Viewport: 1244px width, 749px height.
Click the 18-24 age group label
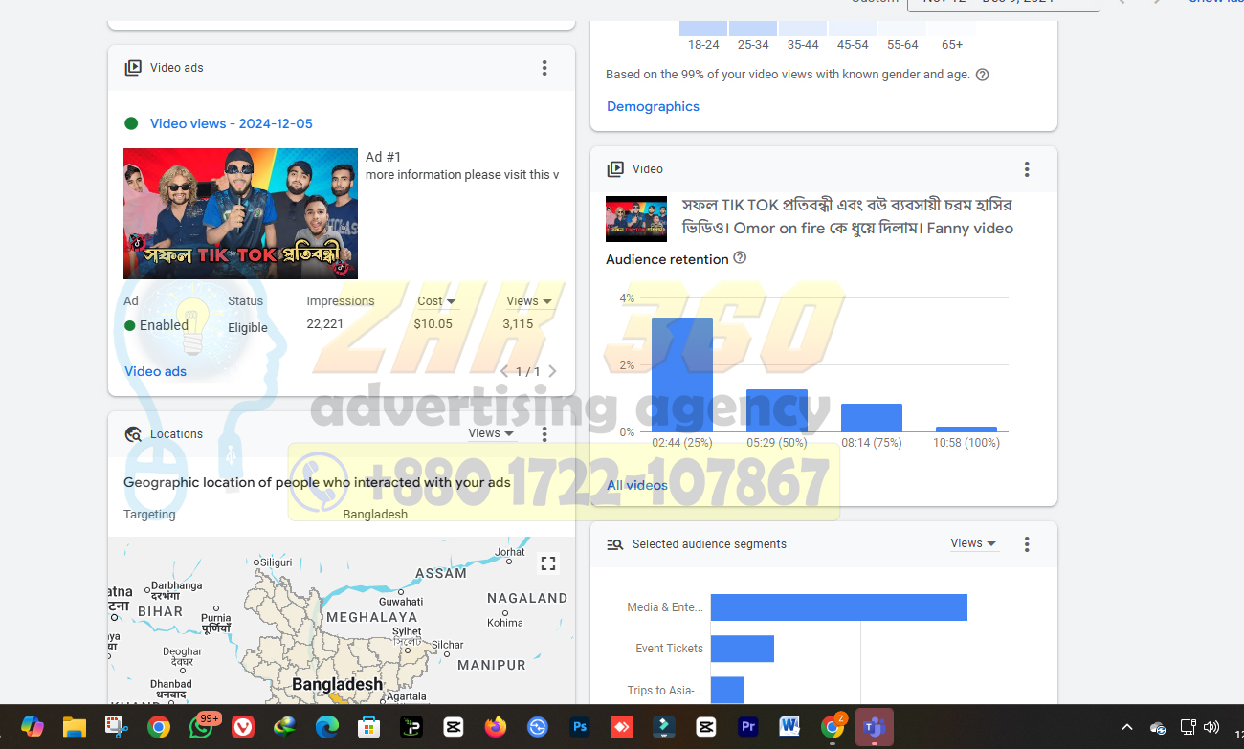[703, 45]
